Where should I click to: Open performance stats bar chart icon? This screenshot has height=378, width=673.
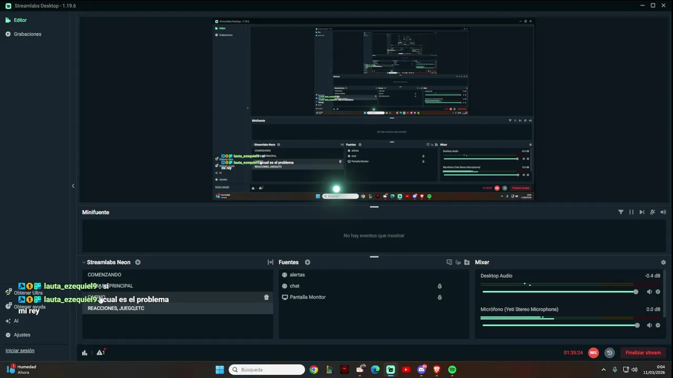click(85, 353)
